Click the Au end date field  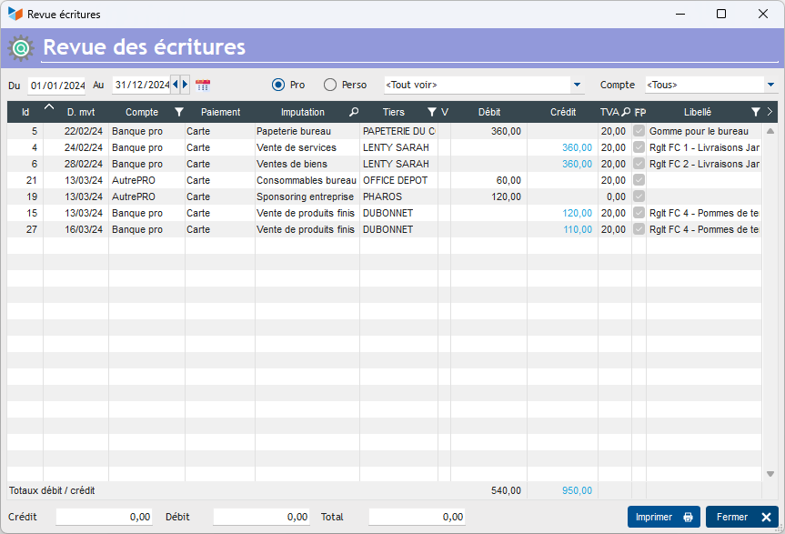(x=142, y=86)
